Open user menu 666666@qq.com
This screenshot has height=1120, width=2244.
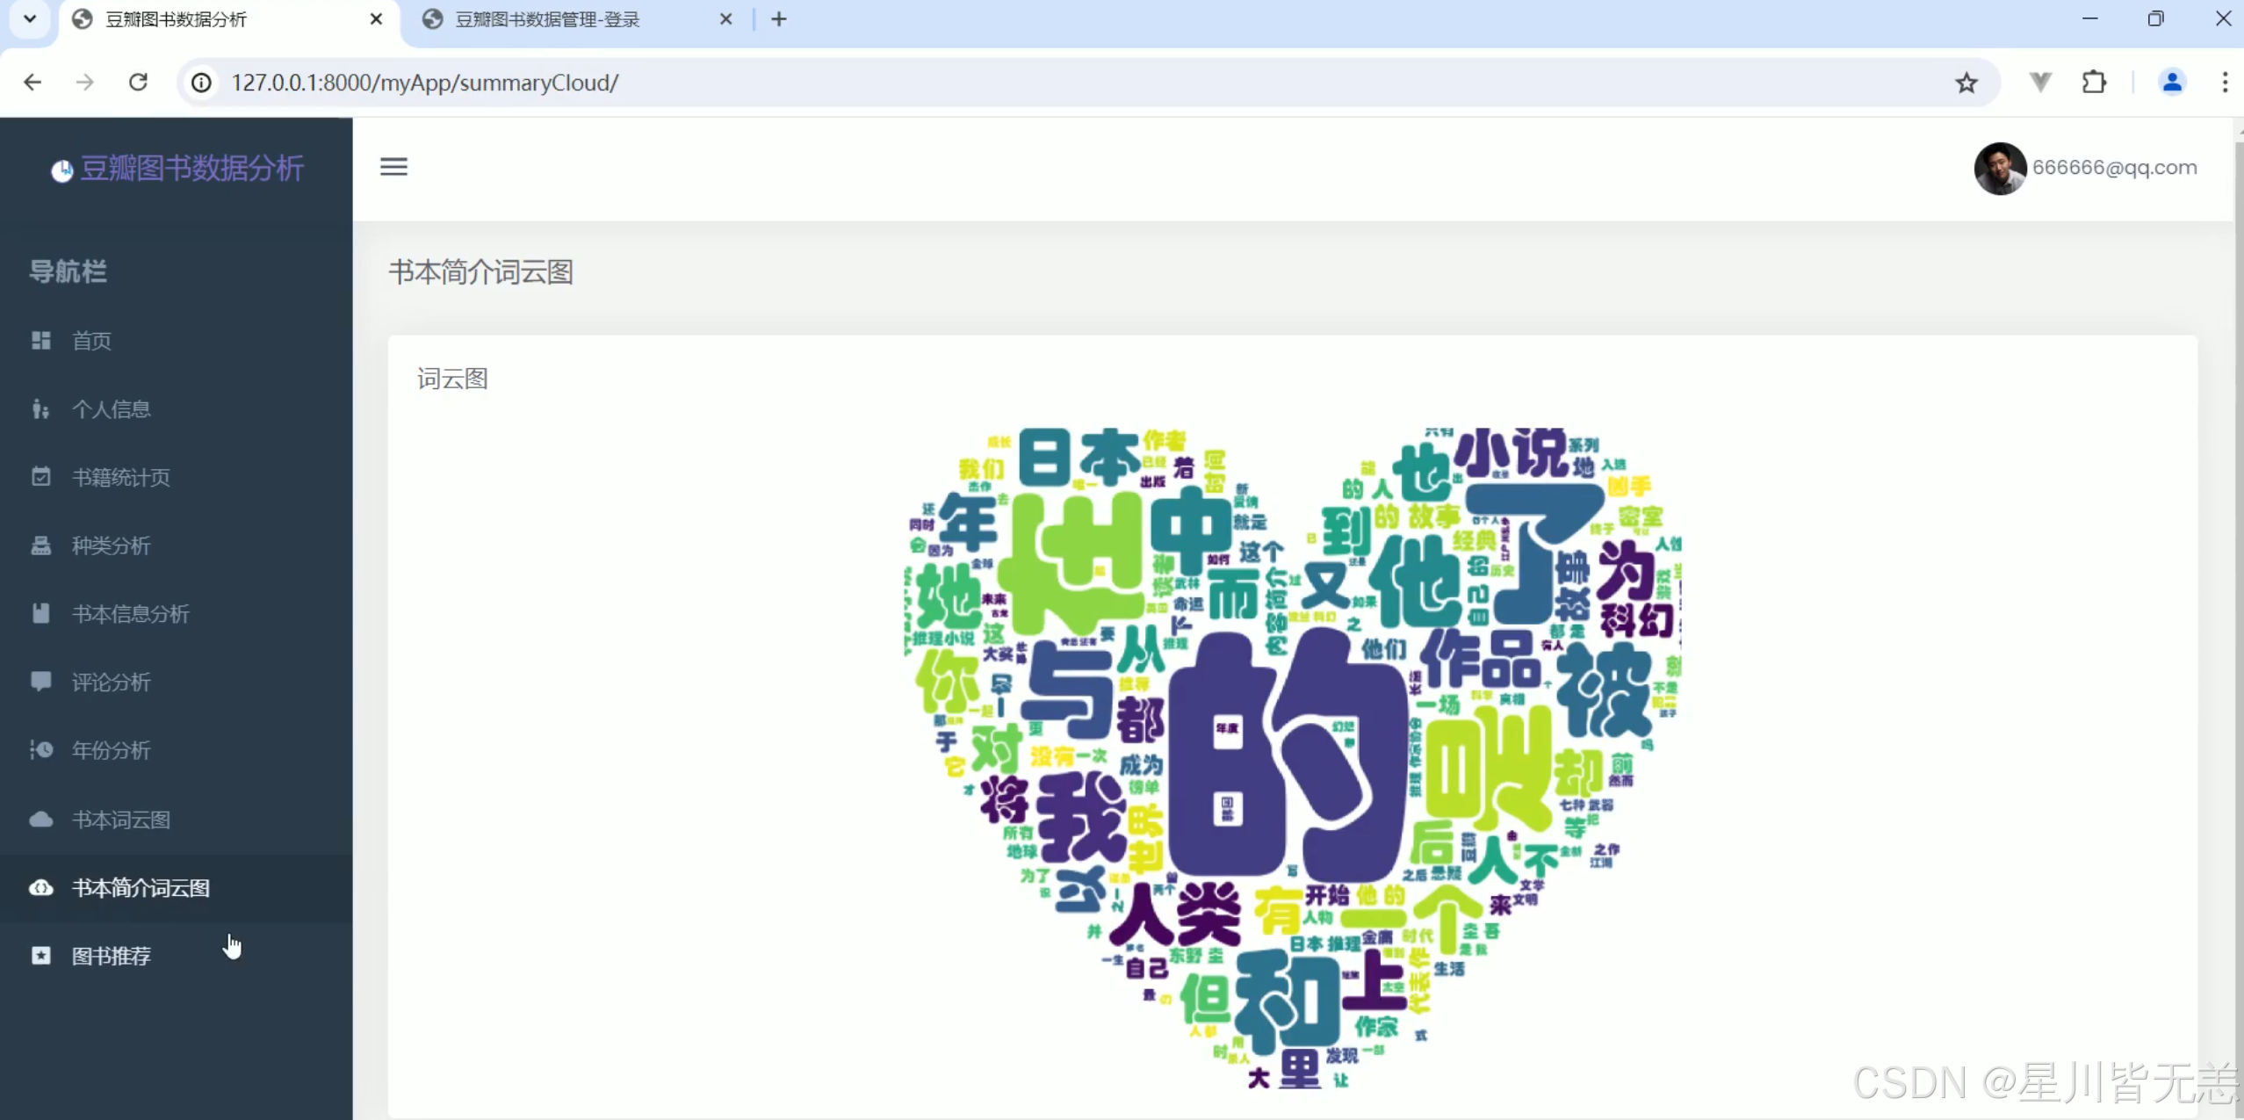pyautogui.click(x=2114, y=168)
